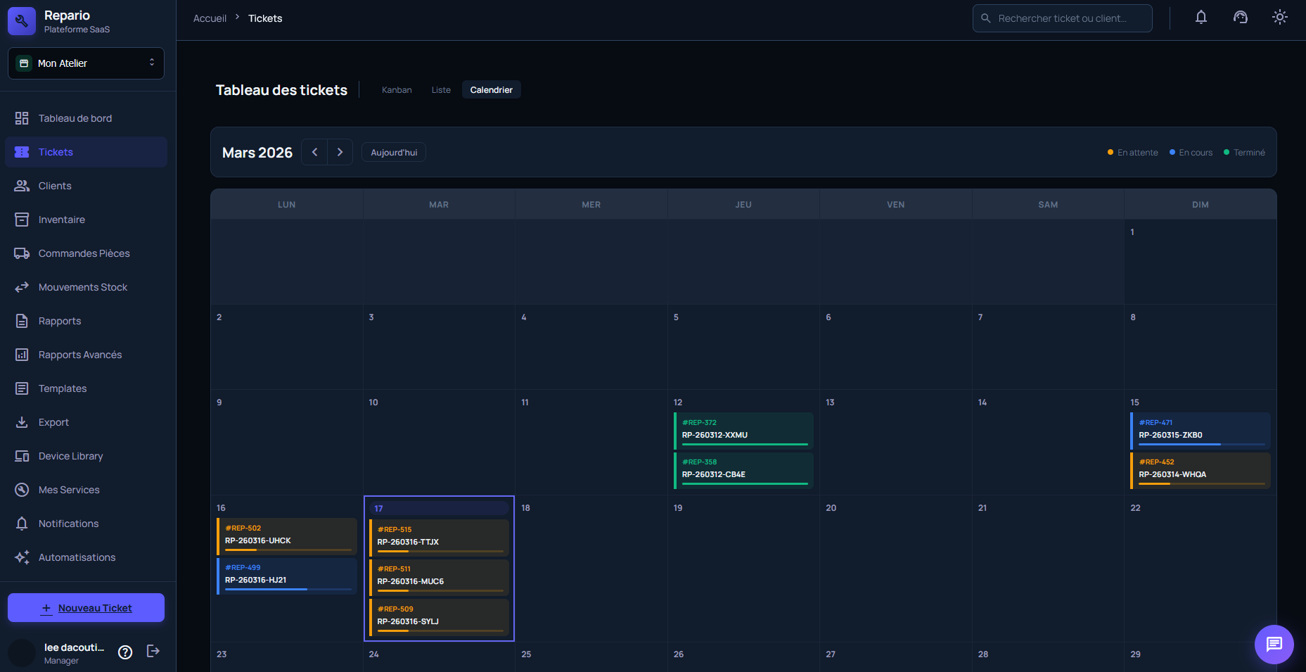Open the support headset icon
Screen dimensions: 1306x672
pyautogui.click(x=1240, y=17)
